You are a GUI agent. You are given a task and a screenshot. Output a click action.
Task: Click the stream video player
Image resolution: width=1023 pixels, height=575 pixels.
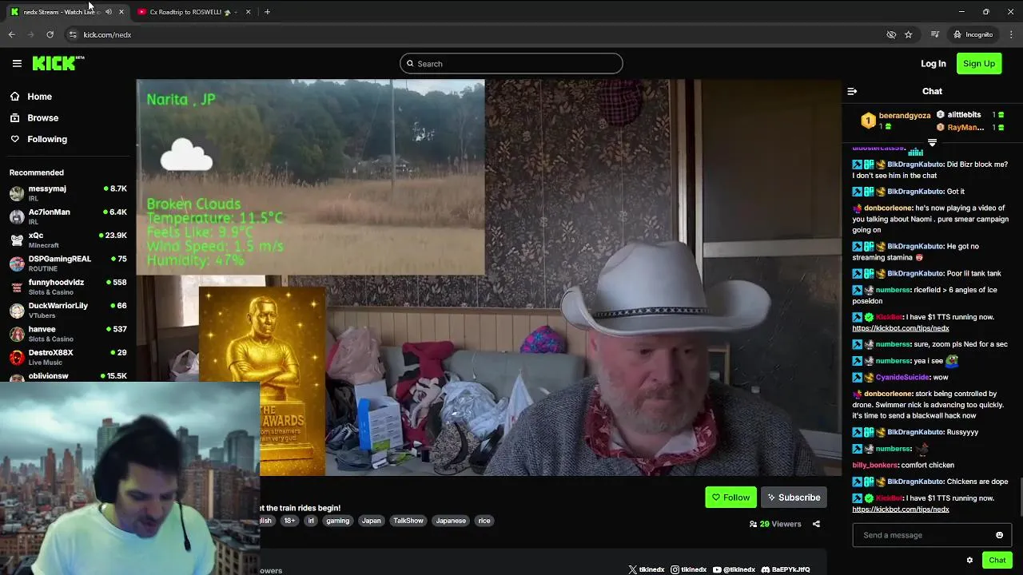tap(488, 277)
